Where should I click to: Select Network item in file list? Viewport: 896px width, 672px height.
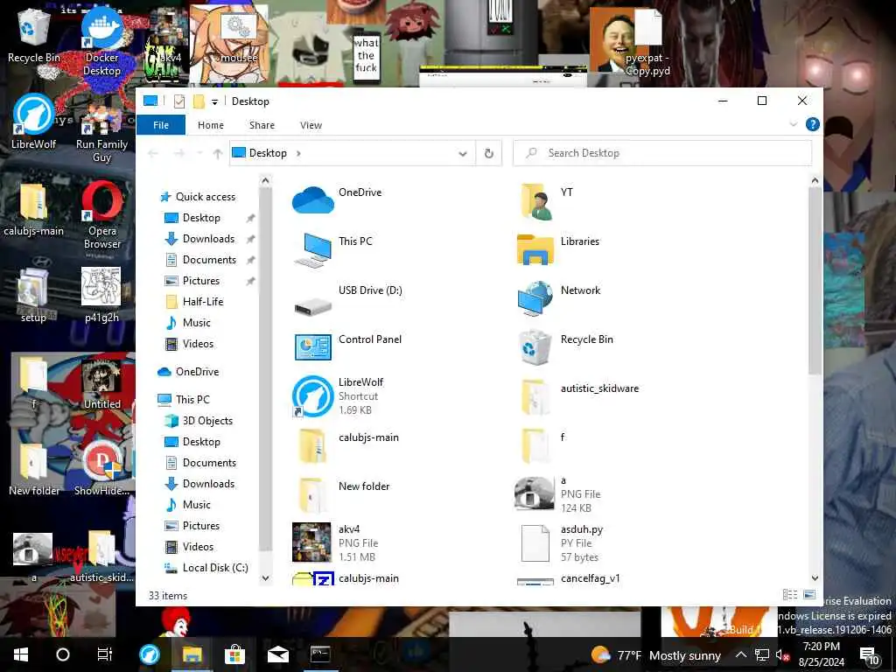[559, 297]
